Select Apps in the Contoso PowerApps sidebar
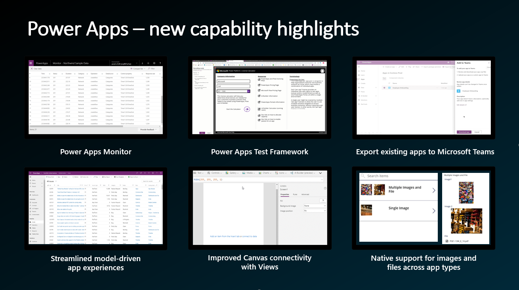 point(363,79)
